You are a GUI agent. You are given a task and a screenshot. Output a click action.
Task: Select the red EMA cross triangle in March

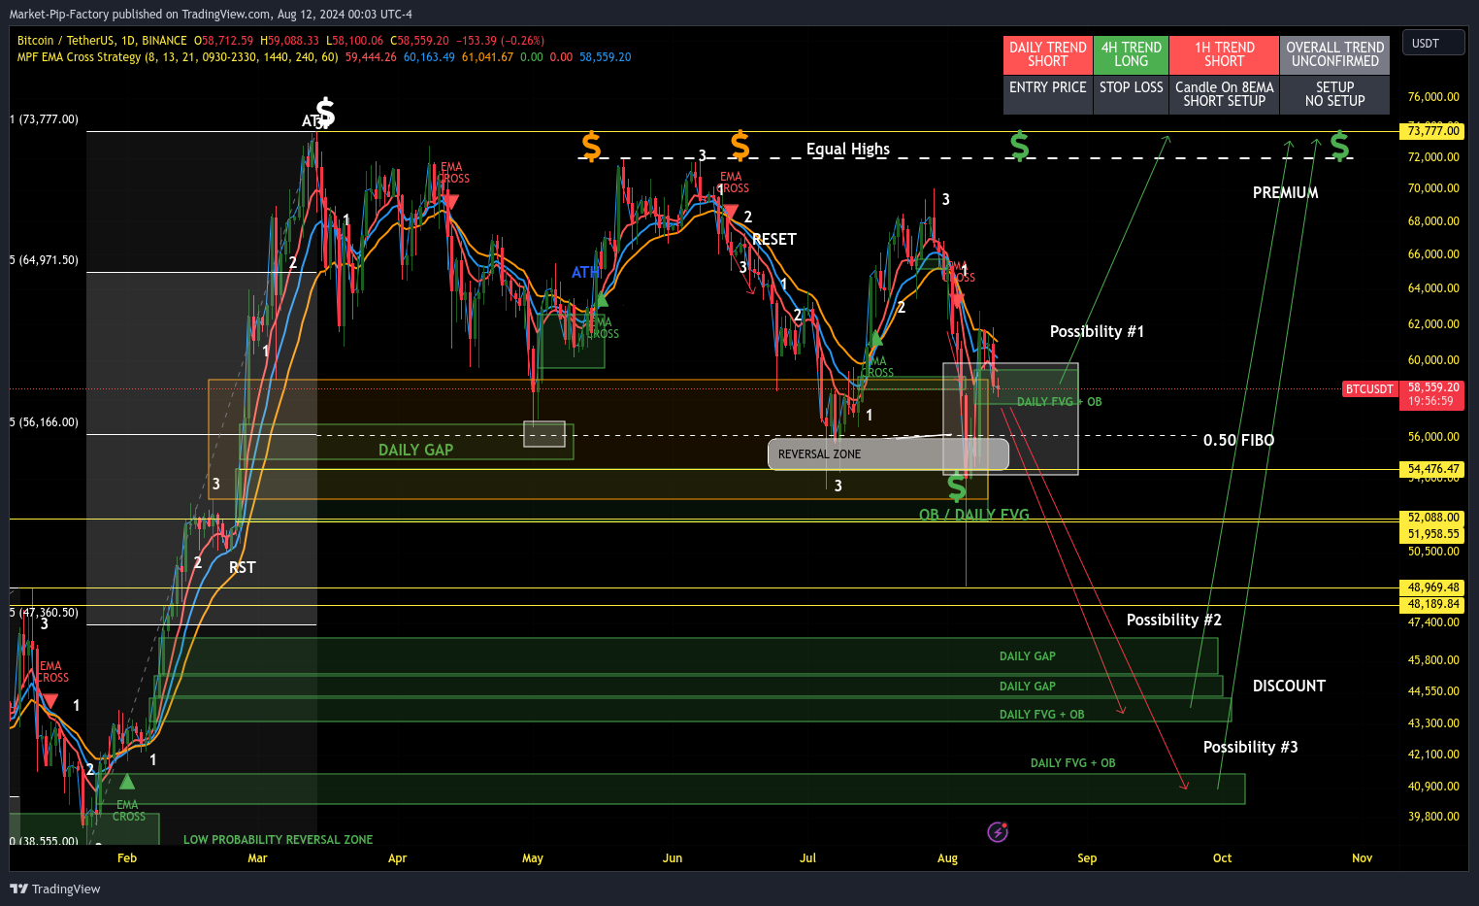click(449, 201)
